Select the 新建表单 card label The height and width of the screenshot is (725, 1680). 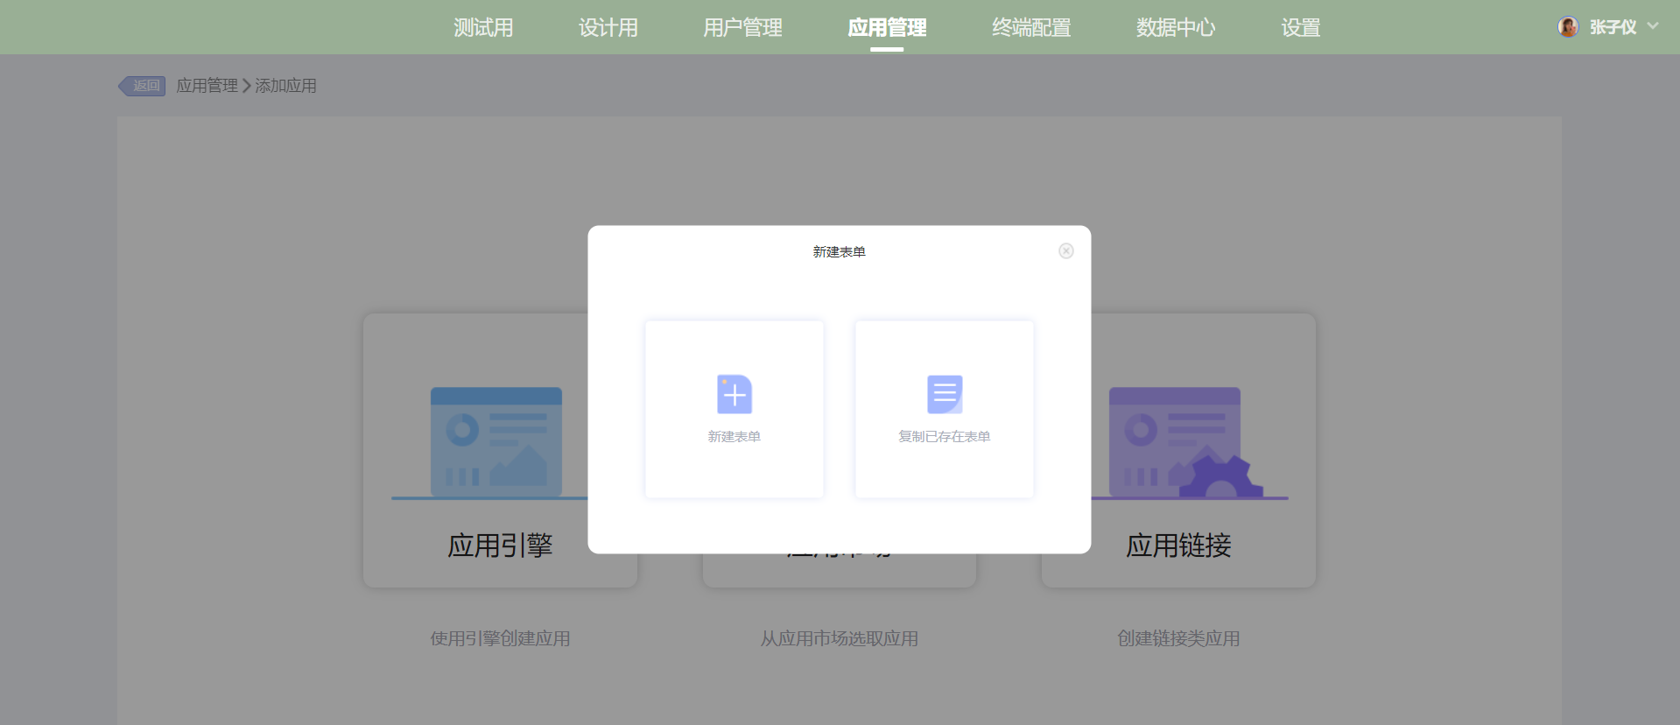pos(735,436)
